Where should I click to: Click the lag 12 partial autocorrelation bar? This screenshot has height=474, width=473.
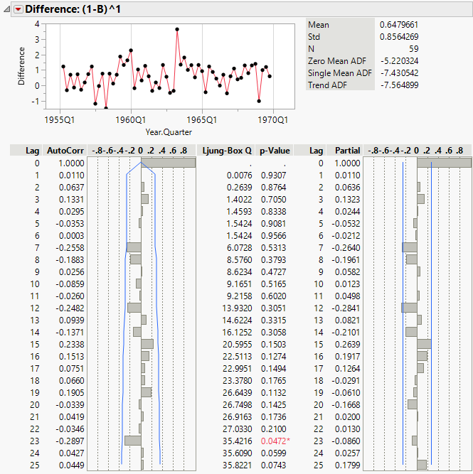(x=409, y=308)
